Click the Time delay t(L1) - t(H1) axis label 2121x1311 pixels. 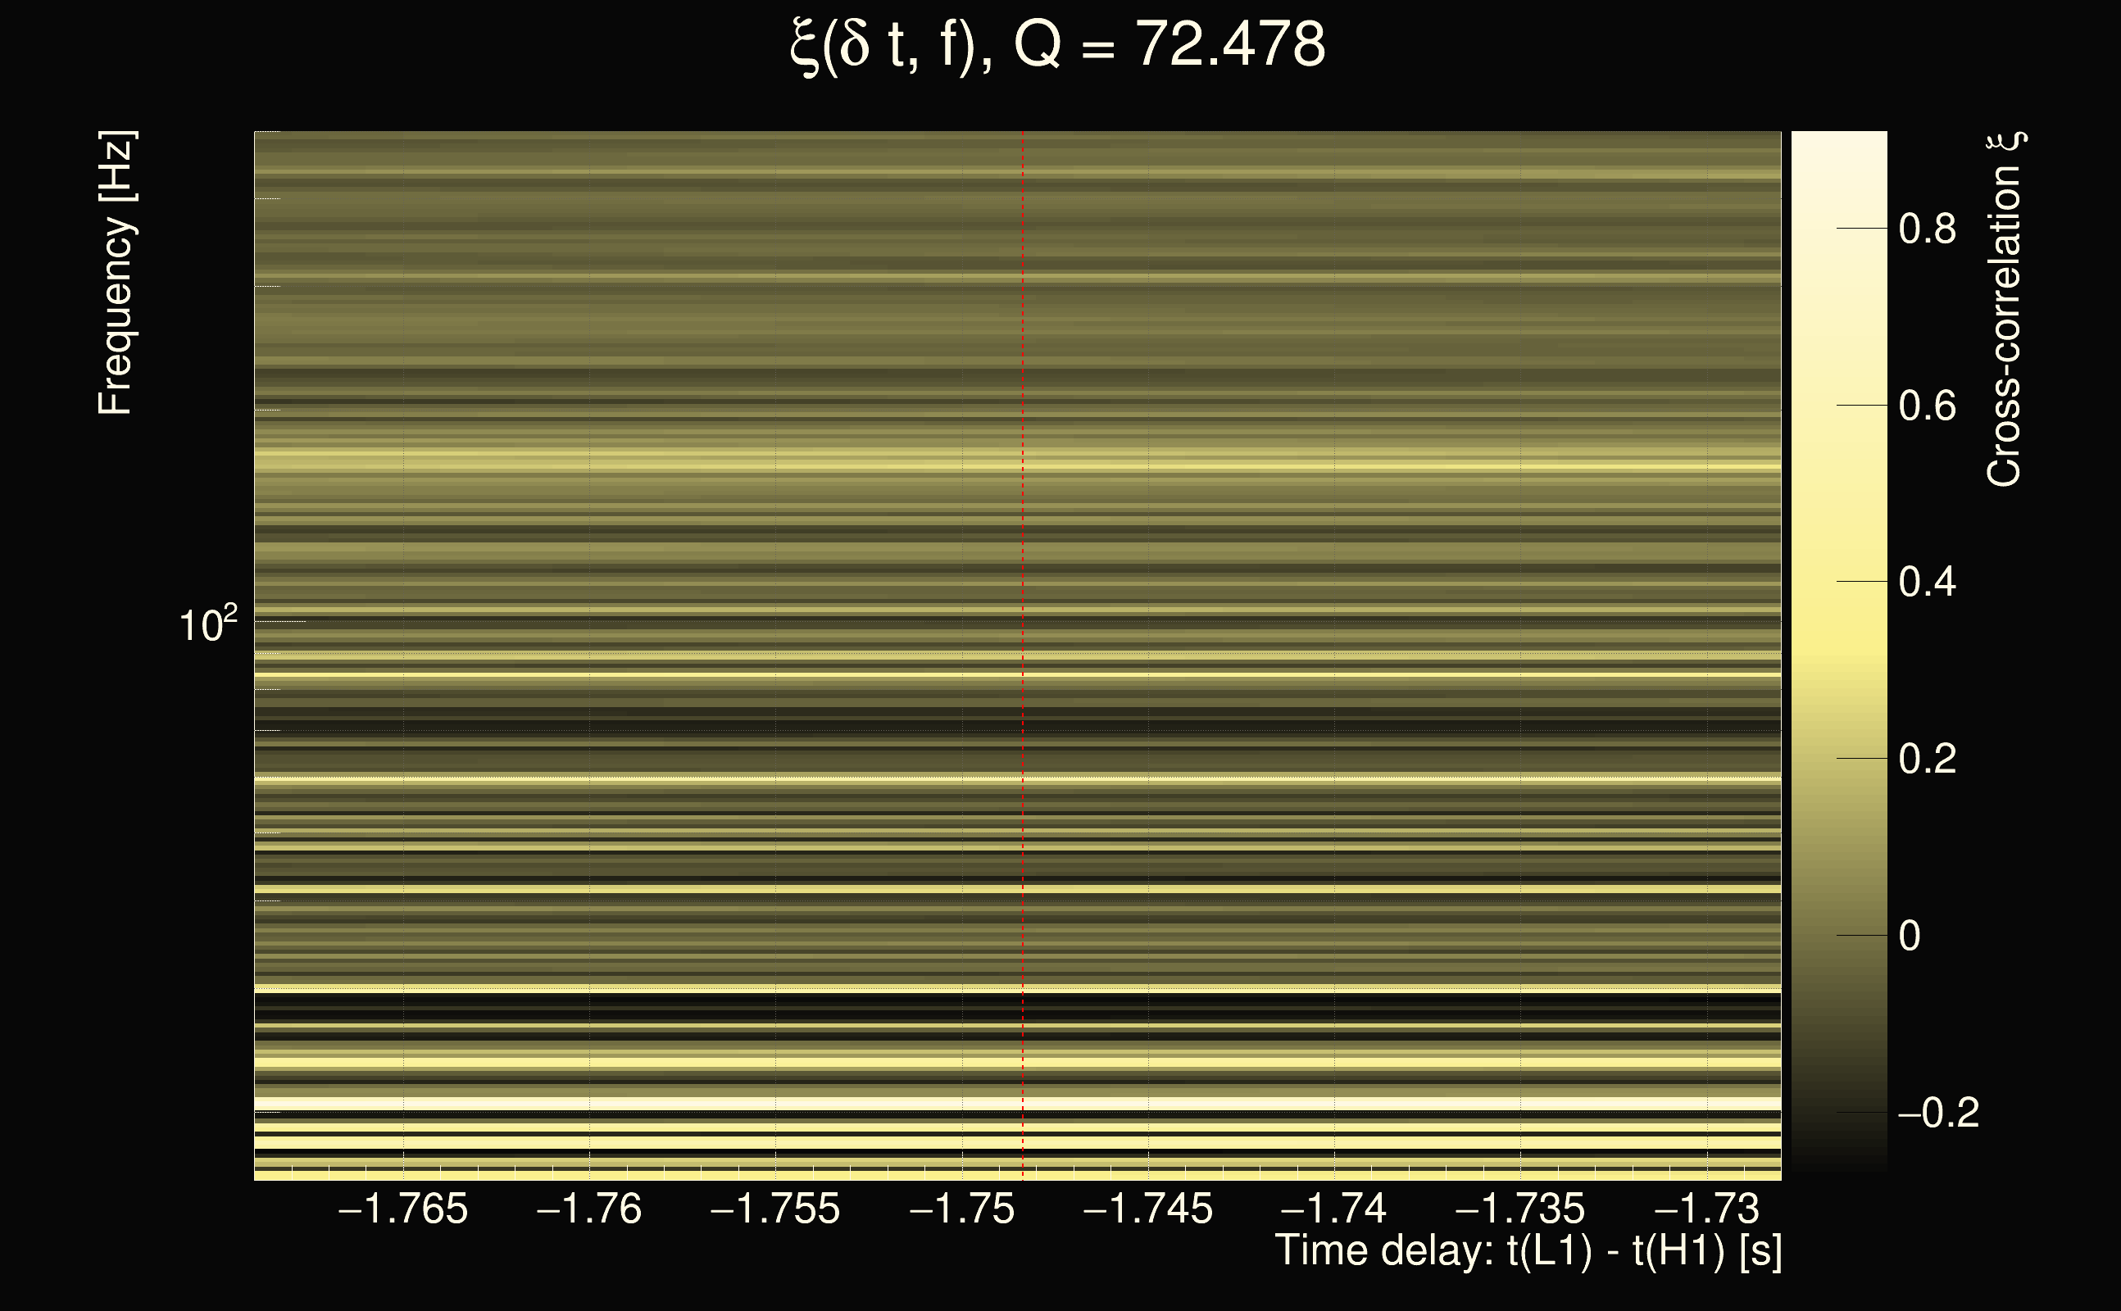(x=1528, y=1251)
